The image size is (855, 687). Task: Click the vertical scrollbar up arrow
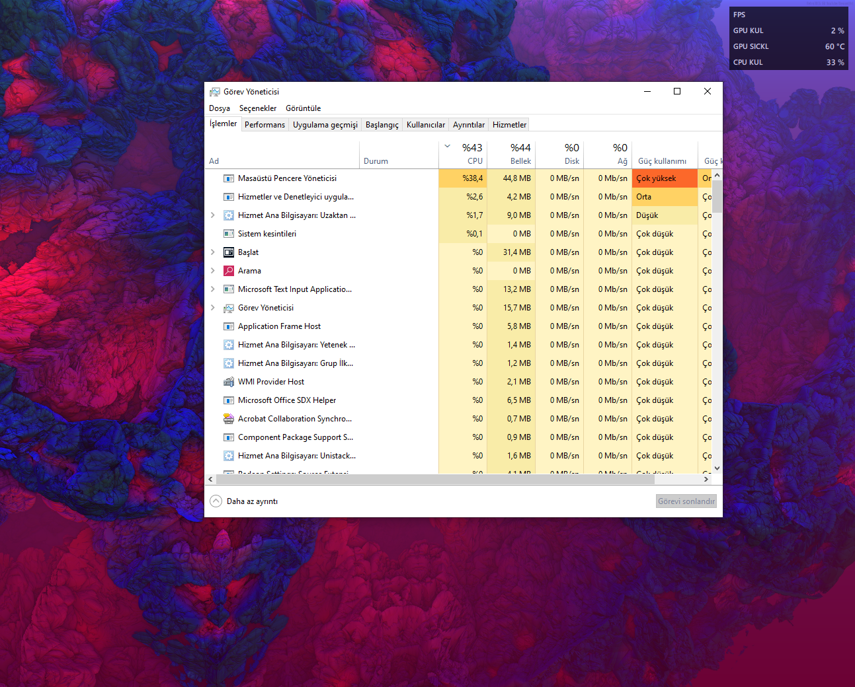pyautogui.click(x=717, y=176)
